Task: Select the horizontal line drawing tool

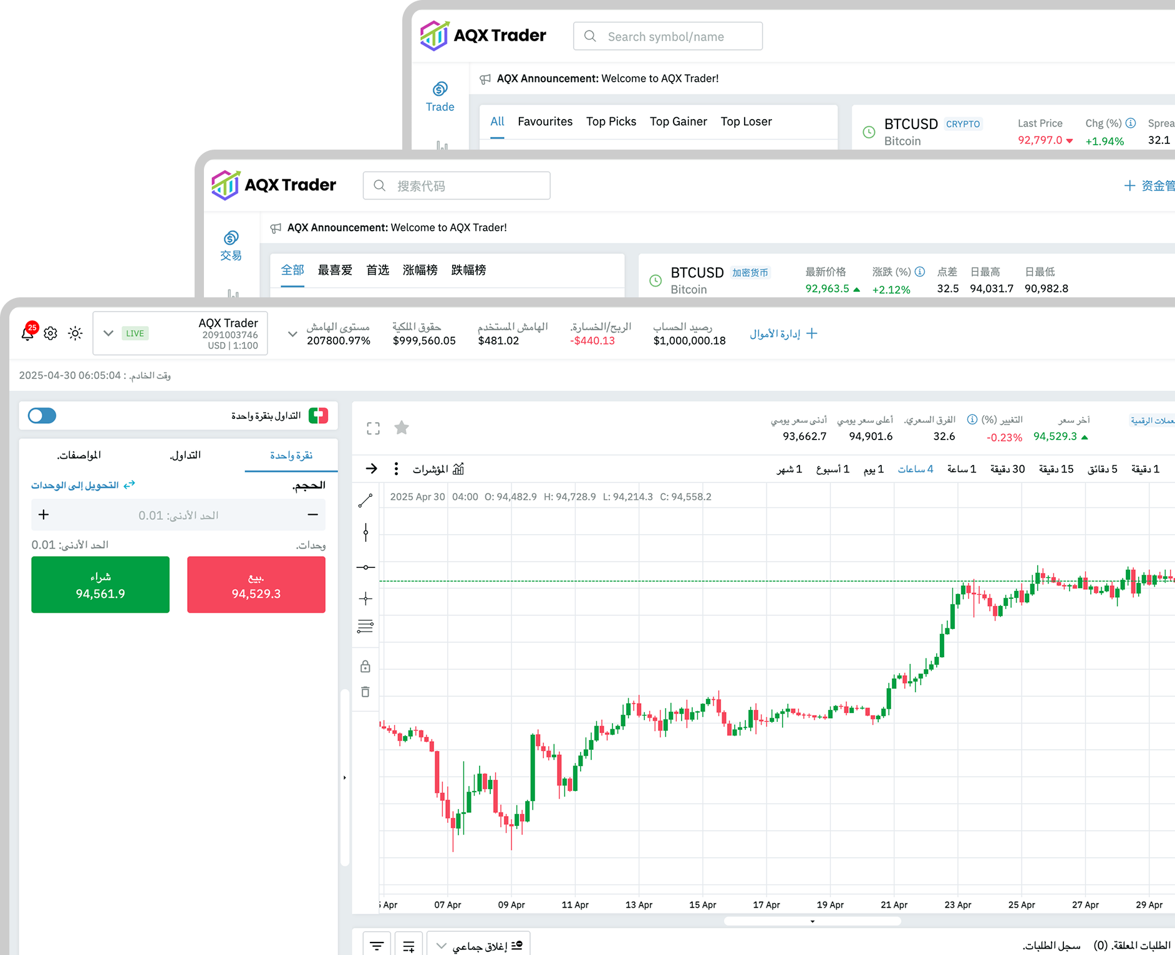Action: pos(365,567)
